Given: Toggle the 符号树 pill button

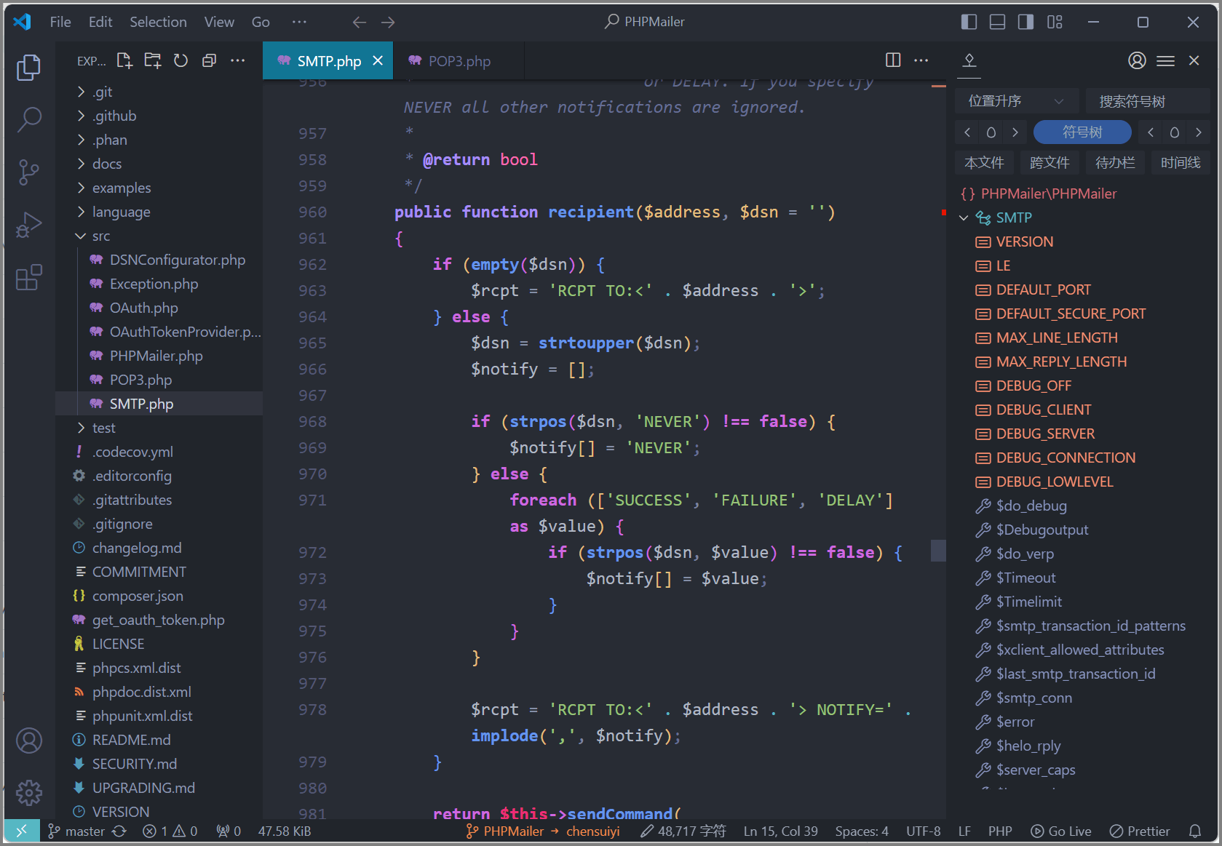Looking at the screenshot, I should click(1082, 132).
